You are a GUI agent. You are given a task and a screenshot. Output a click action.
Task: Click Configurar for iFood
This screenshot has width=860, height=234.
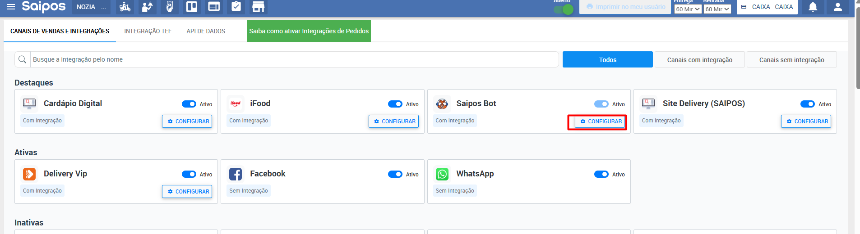pos(393,121)
